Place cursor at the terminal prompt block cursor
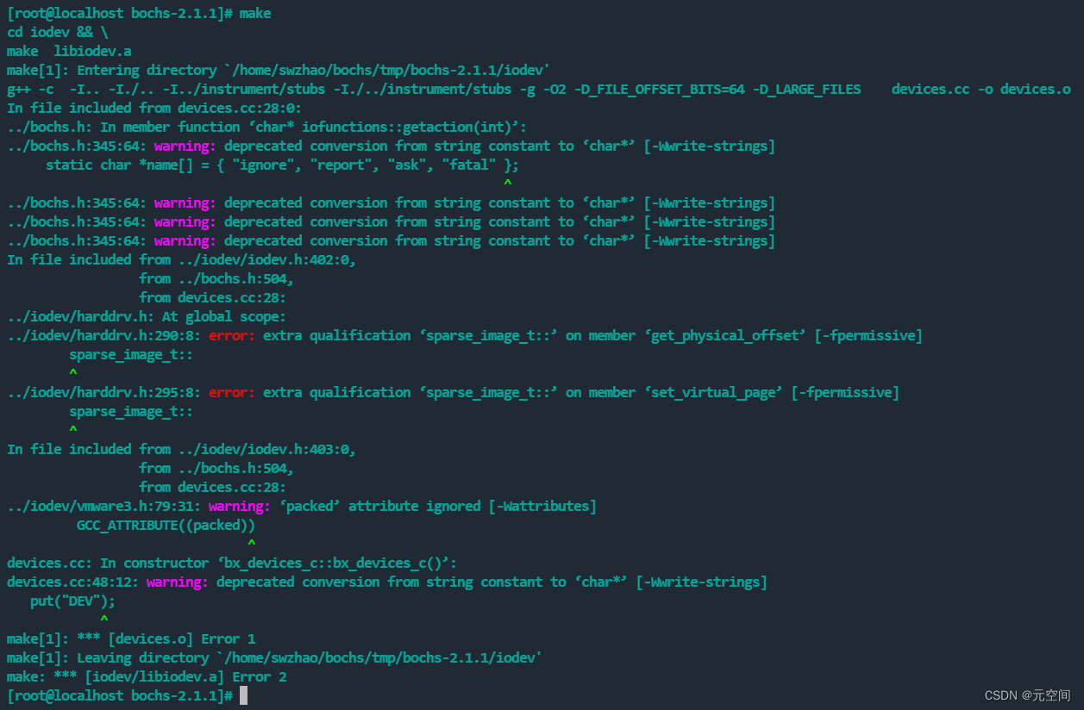The width and height of the screenshot is (1084, 710). [242, 695]
